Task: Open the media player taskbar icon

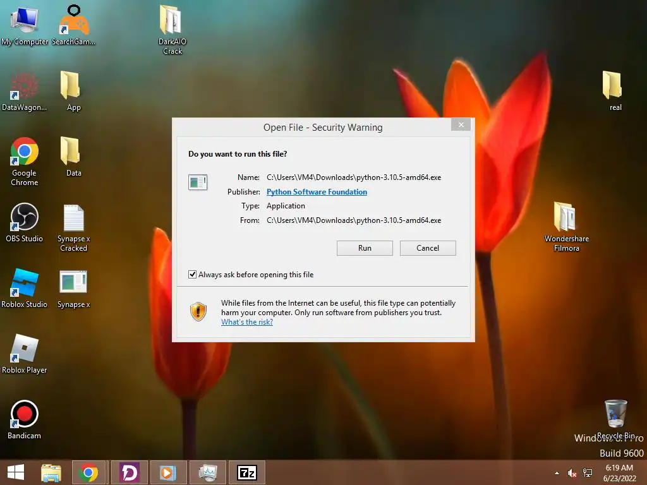Action: (x=168, y=472)
